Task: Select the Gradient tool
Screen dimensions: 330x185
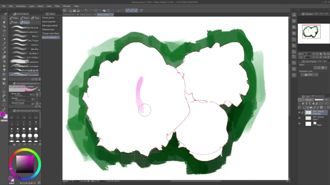Action: pos(4,83)
